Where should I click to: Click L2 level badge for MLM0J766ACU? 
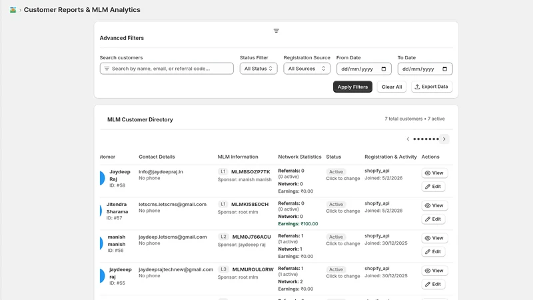click(x=223, y=237)
